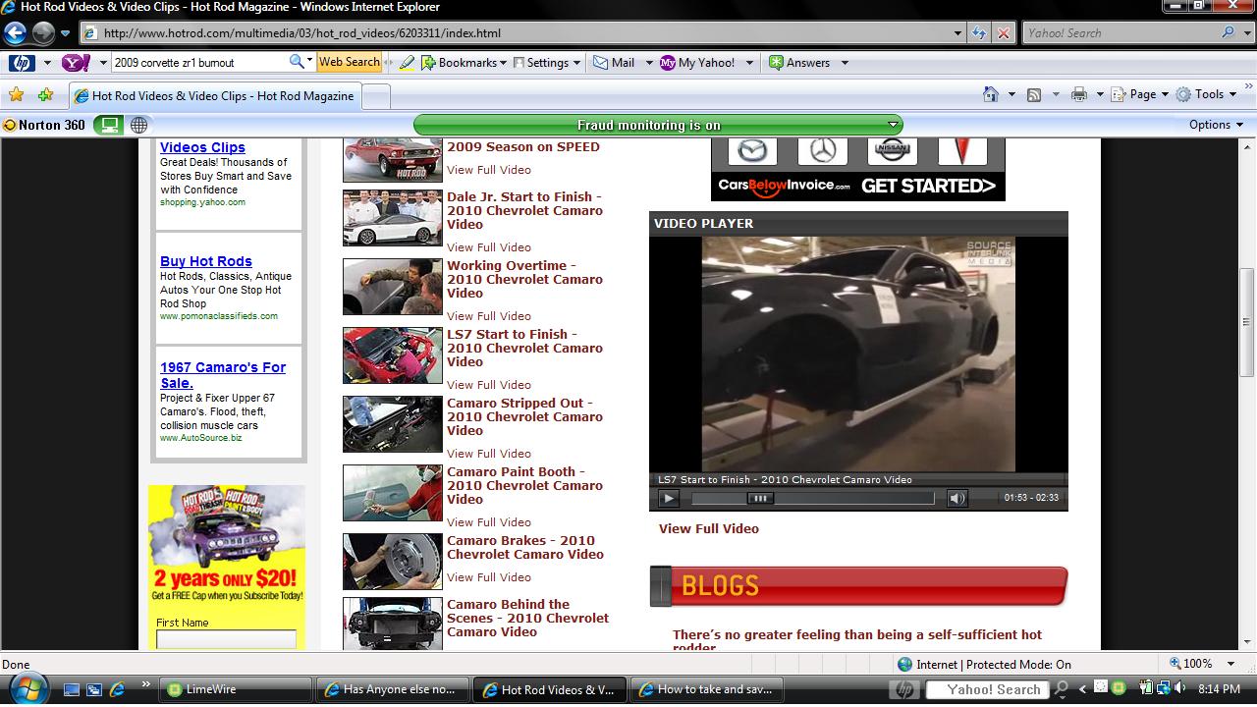Refresh the page using address bar icon
Screen dimensions: 1257x707
(979, 33)
